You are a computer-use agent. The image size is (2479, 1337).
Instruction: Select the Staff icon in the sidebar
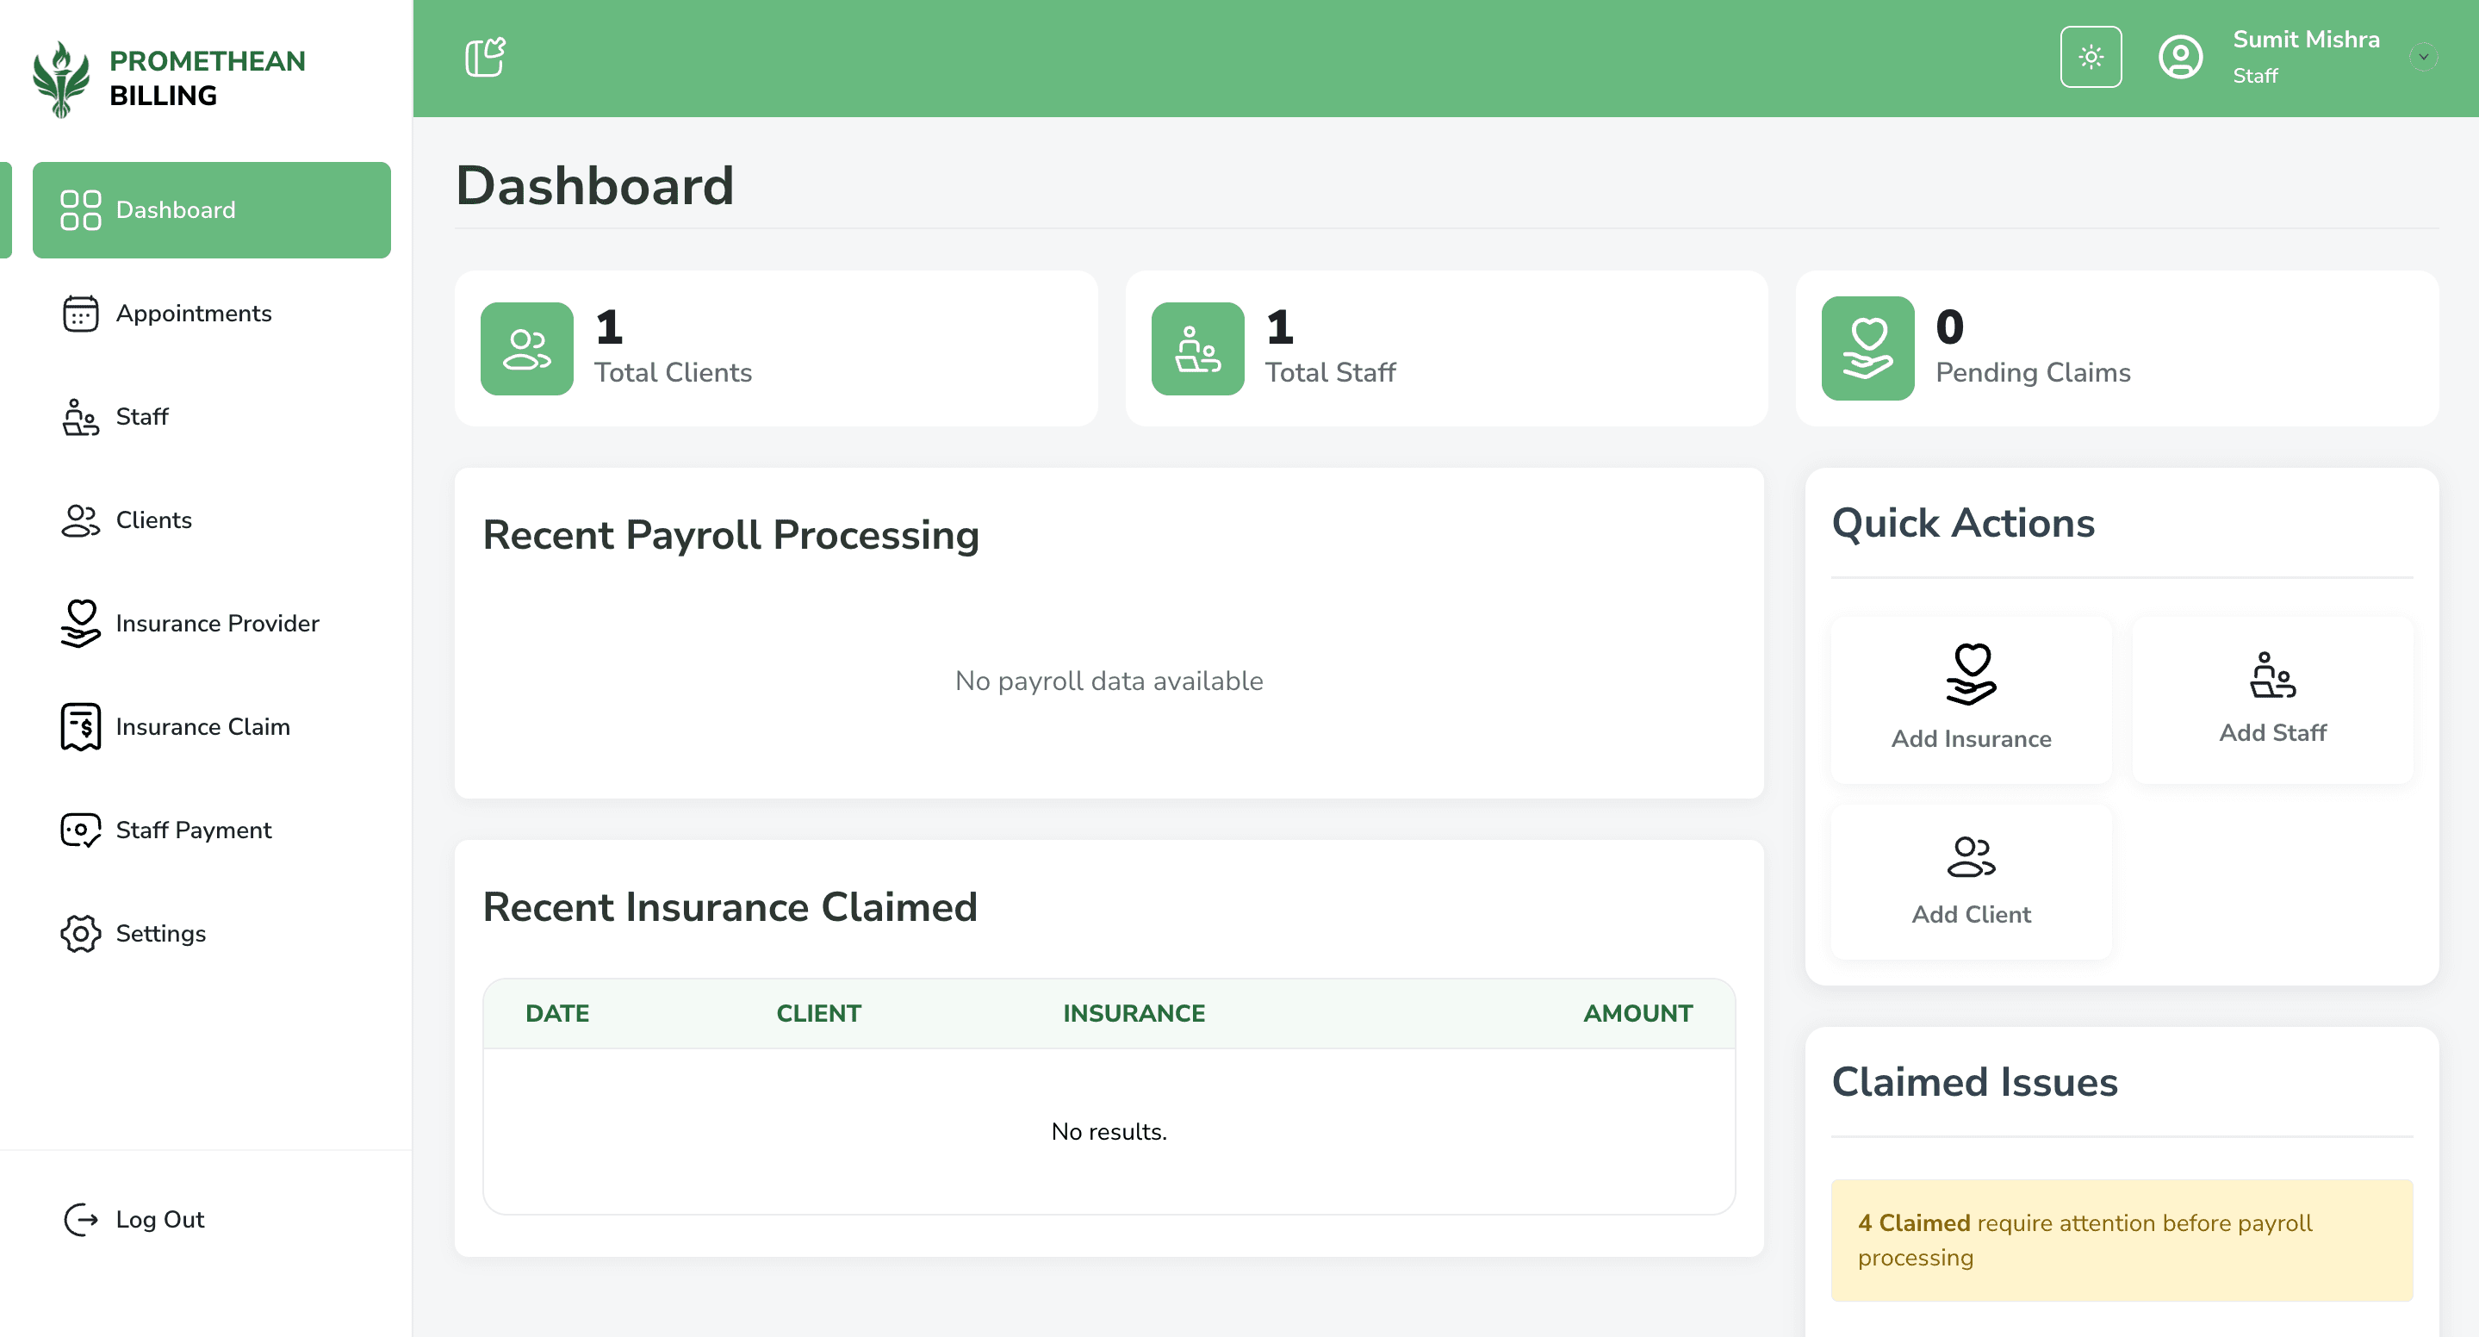click(x=81, y=417)
